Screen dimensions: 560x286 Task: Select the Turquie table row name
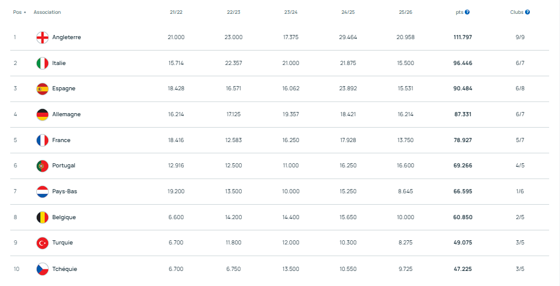pos(63,243)
